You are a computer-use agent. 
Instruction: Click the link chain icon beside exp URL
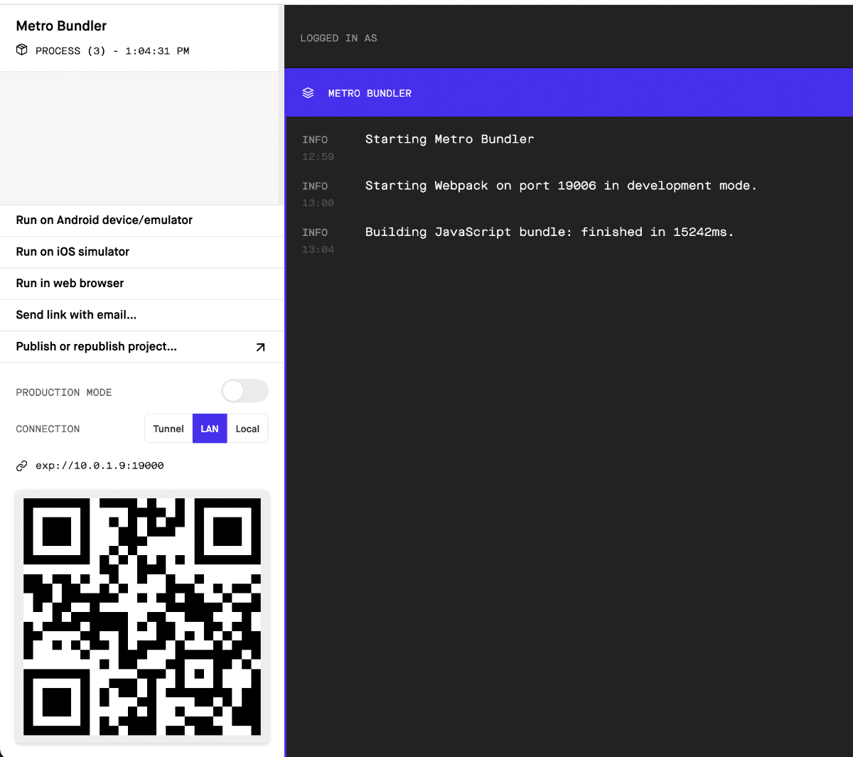[22, 466]
